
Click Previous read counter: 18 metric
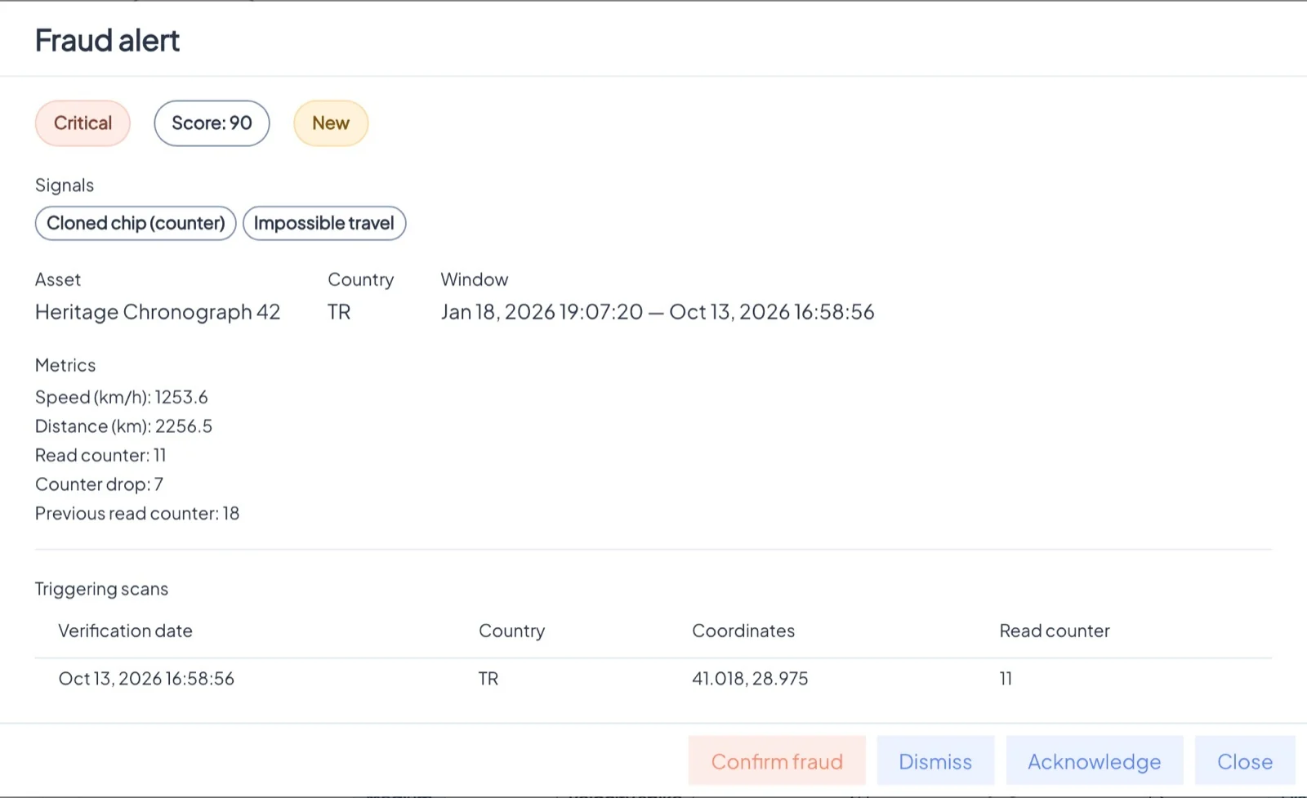pyautogui.click(x=137, y=514)
